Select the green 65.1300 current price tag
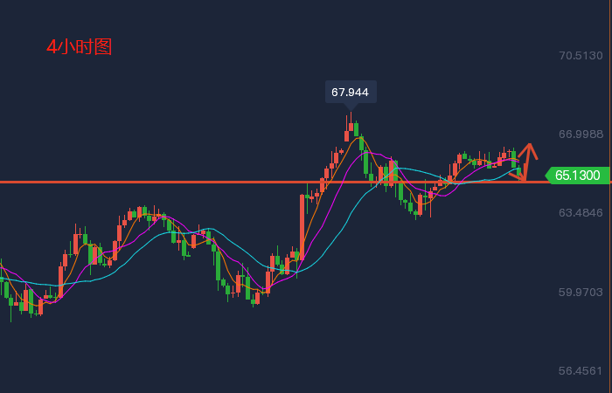 577,176
